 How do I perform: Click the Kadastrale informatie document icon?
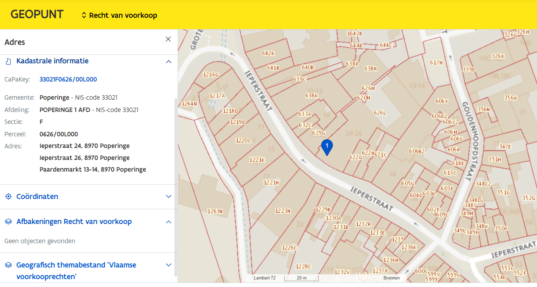(x=9, y=61)
